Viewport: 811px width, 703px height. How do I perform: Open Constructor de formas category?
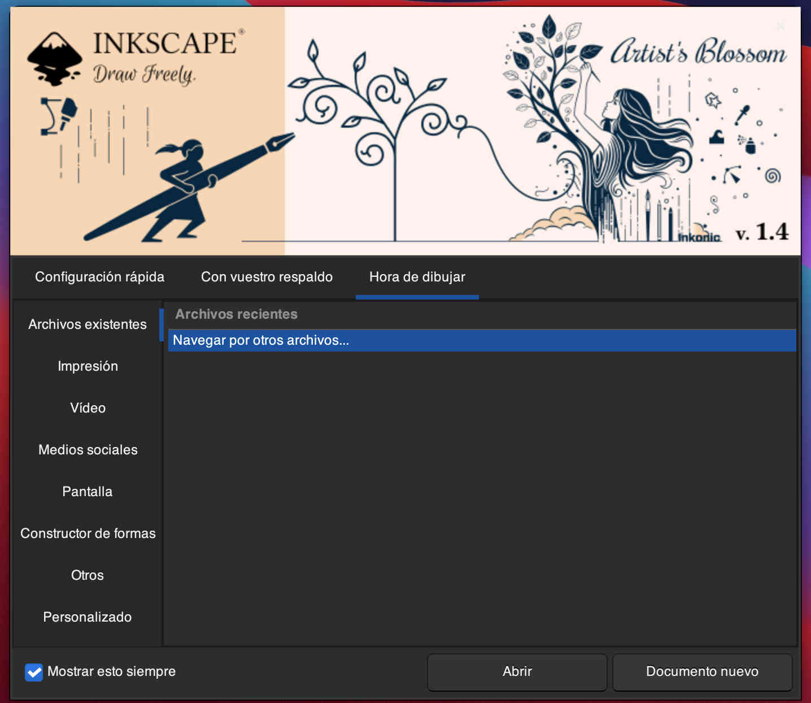88,533
